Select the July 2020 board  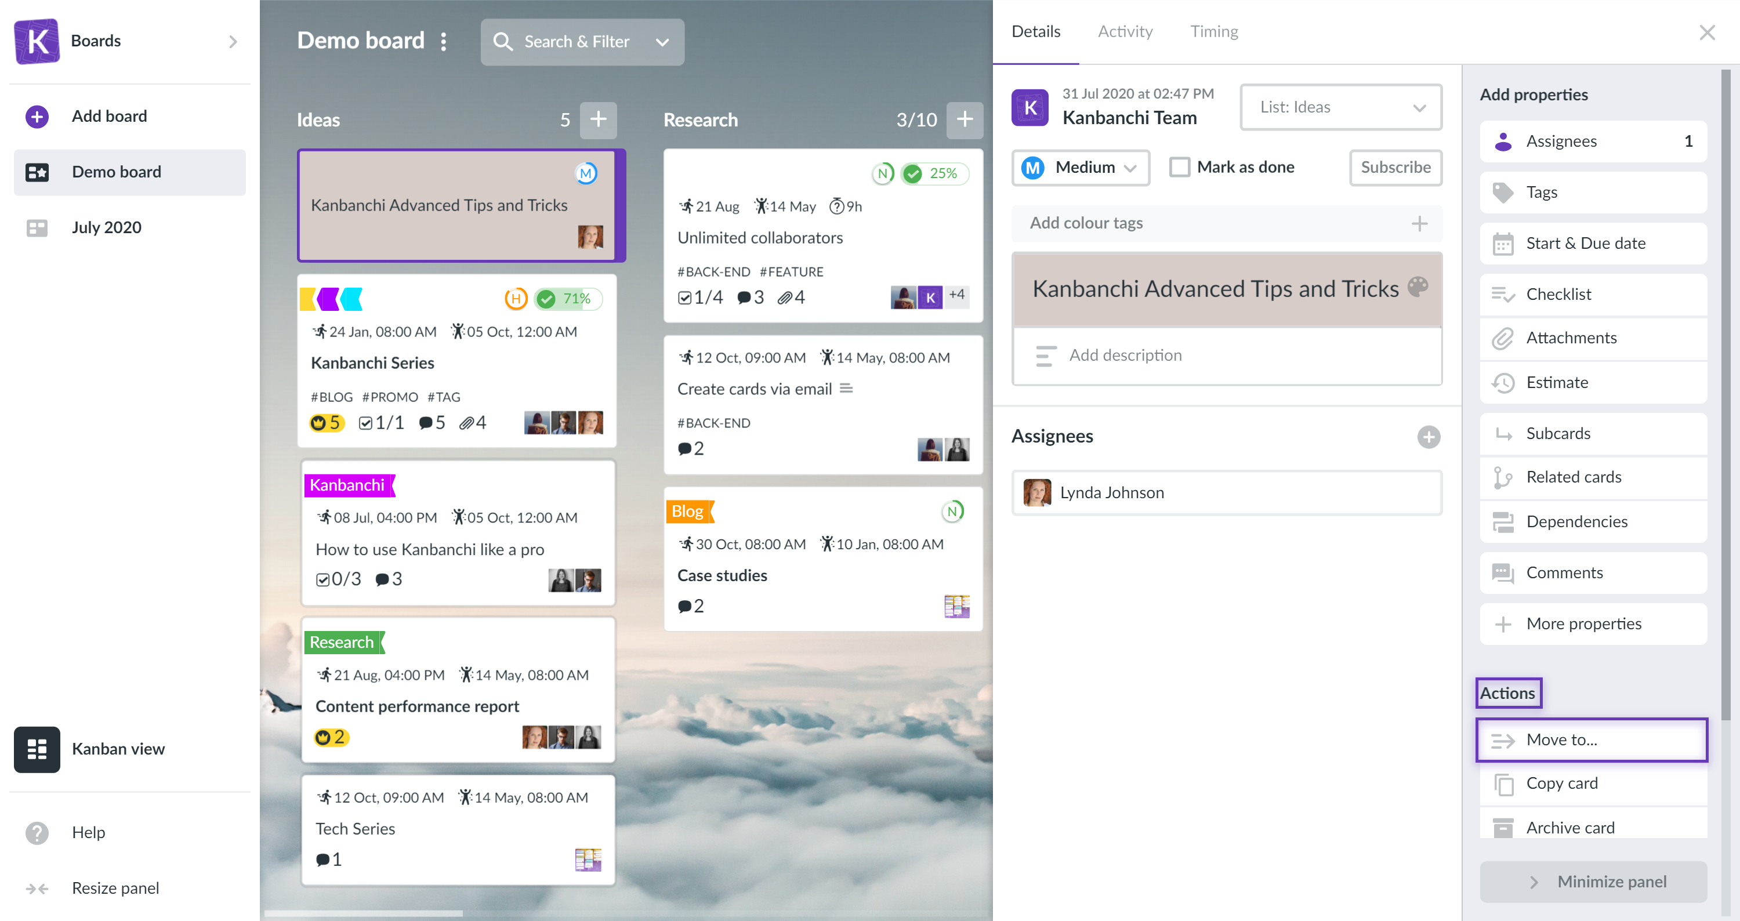click(x=106, y=229)
